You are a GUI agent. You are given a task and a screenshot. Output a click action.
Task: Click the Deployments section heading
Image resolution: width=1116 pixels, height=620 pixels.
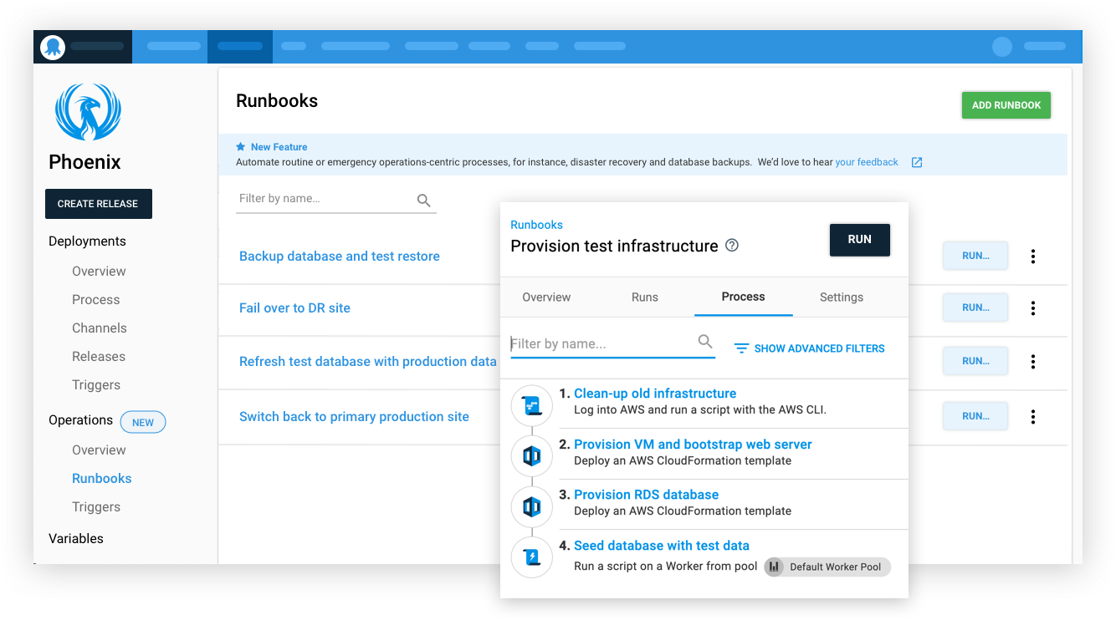(x=87, y=241)
